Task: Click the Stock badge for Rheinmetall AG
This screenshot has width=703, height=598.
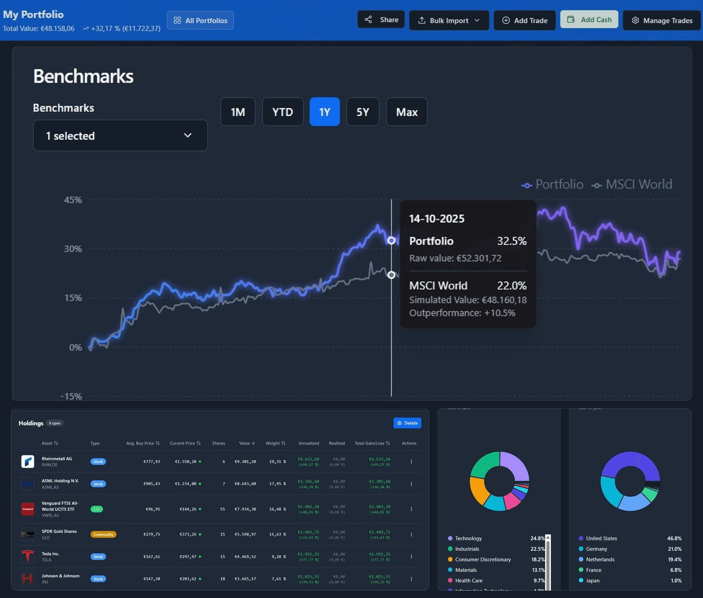Action: pos(98,461)
